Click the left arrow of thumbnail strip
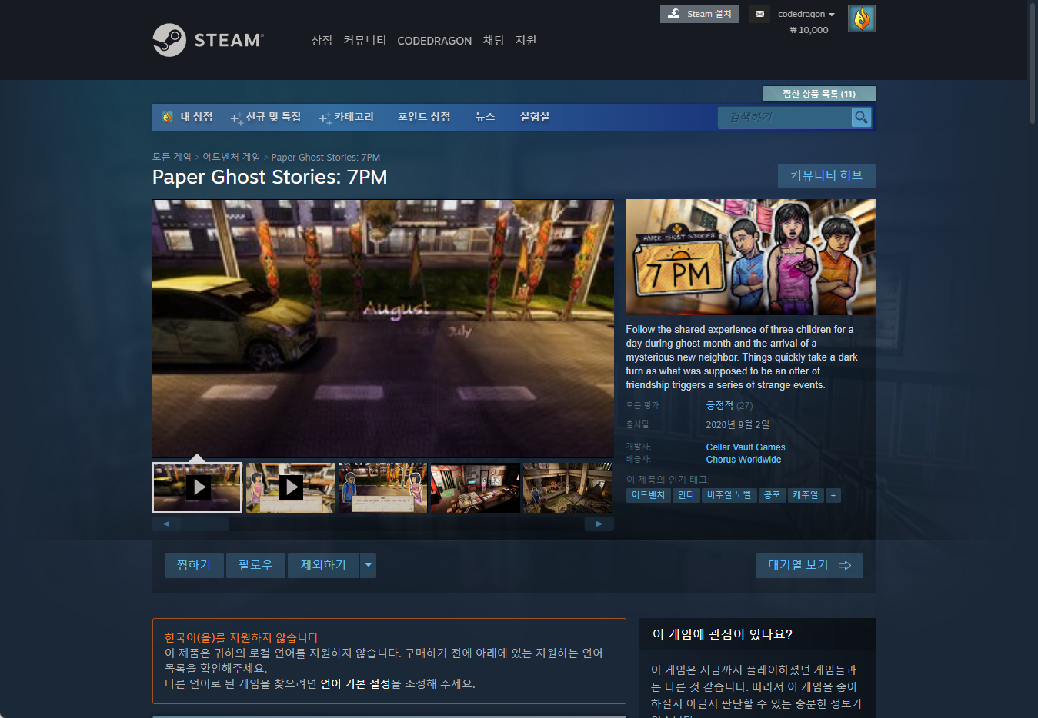 coord(166,524)
